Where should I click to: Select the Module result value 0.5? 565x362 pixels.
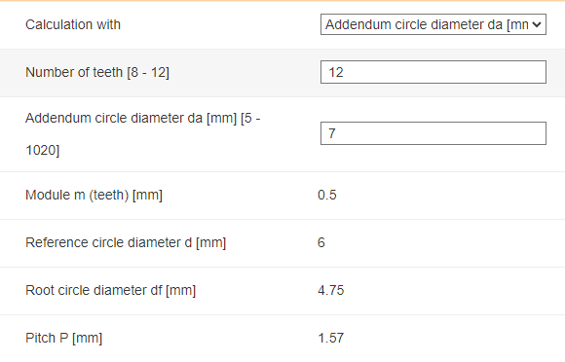pyautogui.click(x=326, y=195)
